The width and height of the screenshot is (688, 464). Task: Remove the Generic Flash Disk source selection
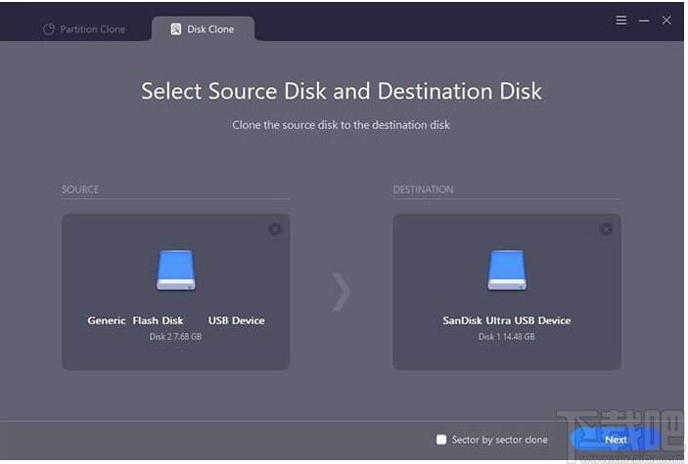click(x=275, y=230)
